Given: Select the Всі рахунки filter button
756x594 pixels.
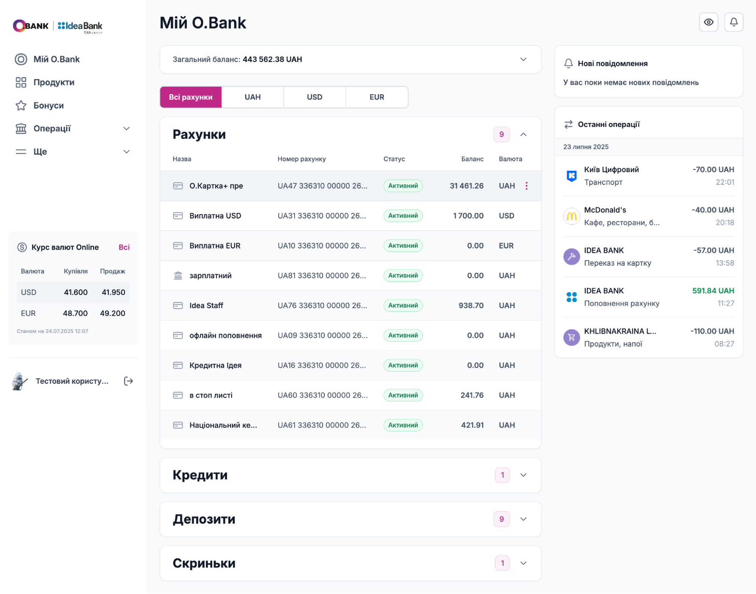Looking at the screenshot, I should coord(191,97).
